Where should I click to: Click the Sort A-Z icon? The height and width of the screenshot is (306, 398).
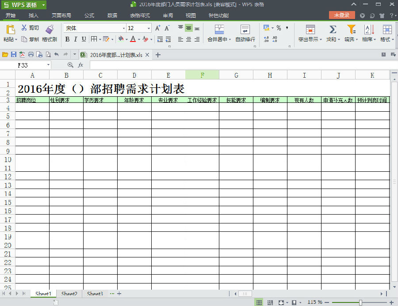click(x=369, y=30)
